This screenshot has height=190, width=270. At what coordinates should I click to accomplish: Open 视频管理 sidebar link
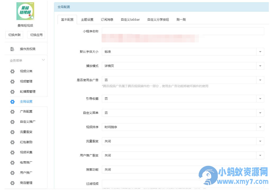coord(26,81)
